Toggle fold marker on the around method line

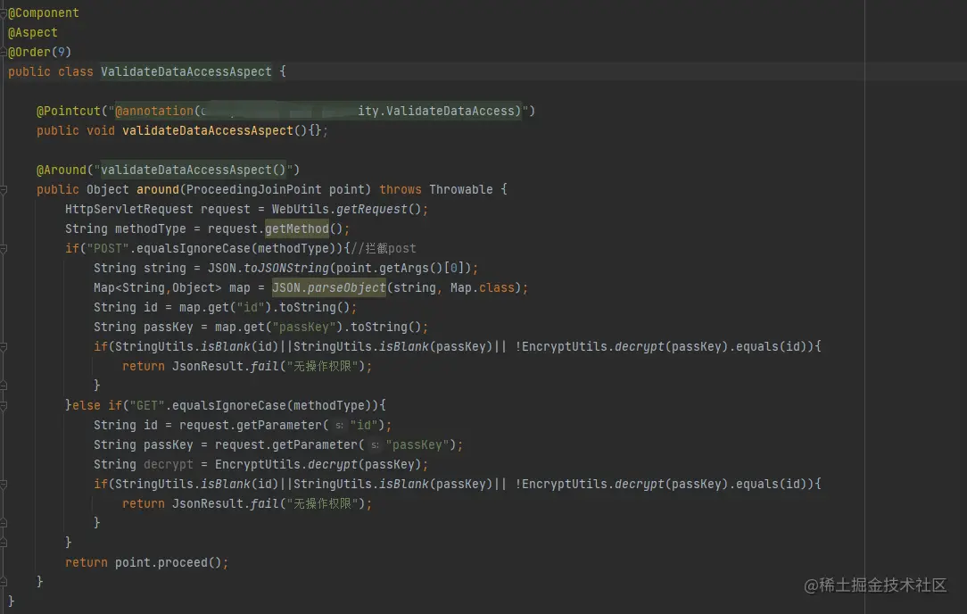click(3, 190)
